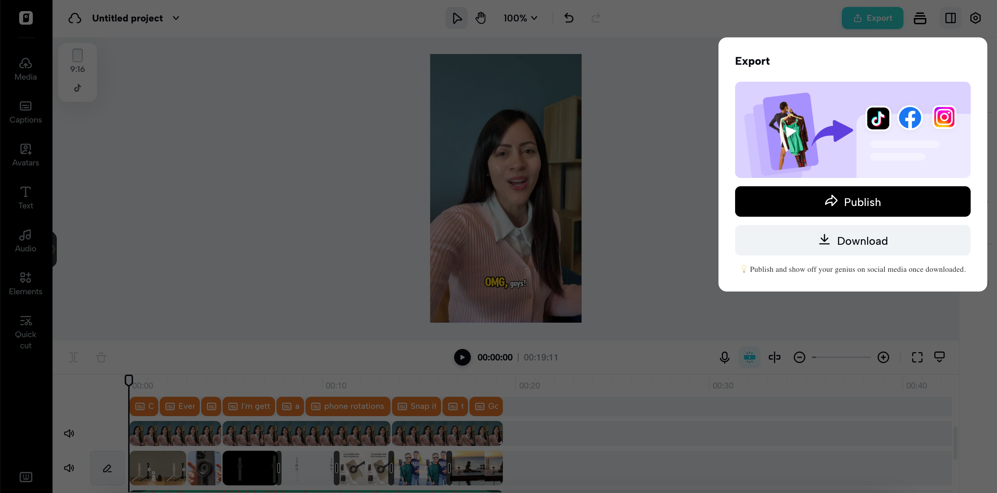
Task: Select the hand pan tool
Action: (480, 18)
